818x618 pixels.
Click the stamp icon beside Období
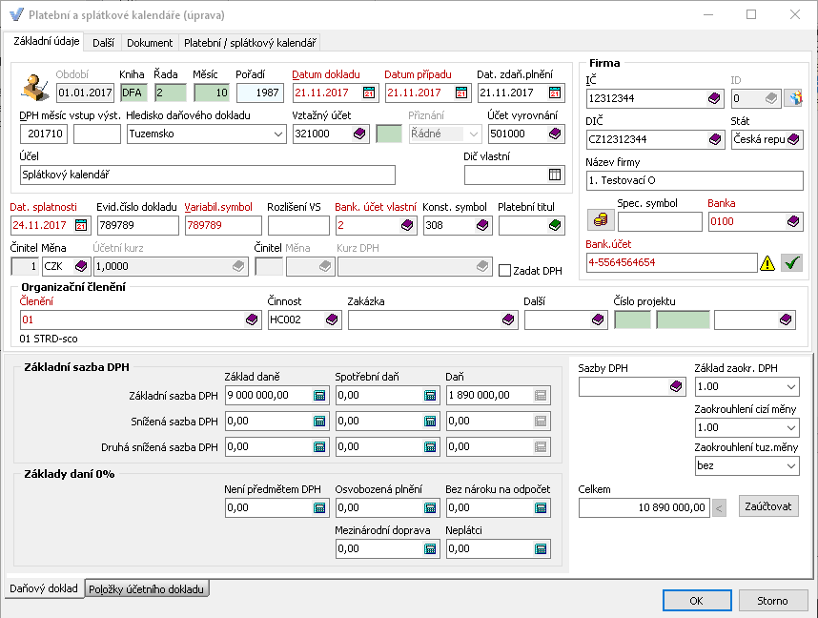pyautogui.click(x=35, y=87)
